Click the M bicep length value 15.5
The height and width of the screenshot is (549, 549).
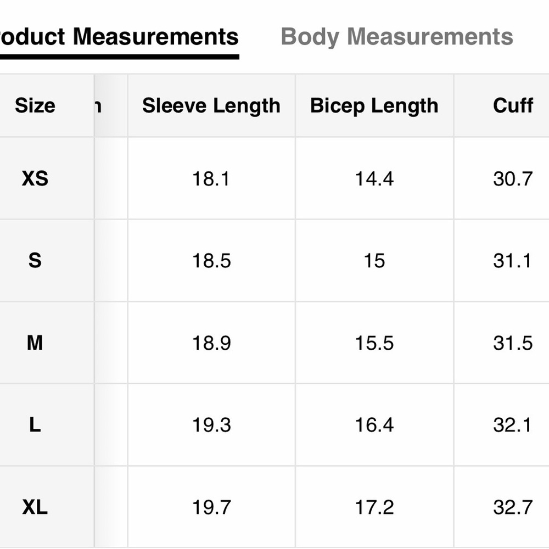click(x=374, y=343)
